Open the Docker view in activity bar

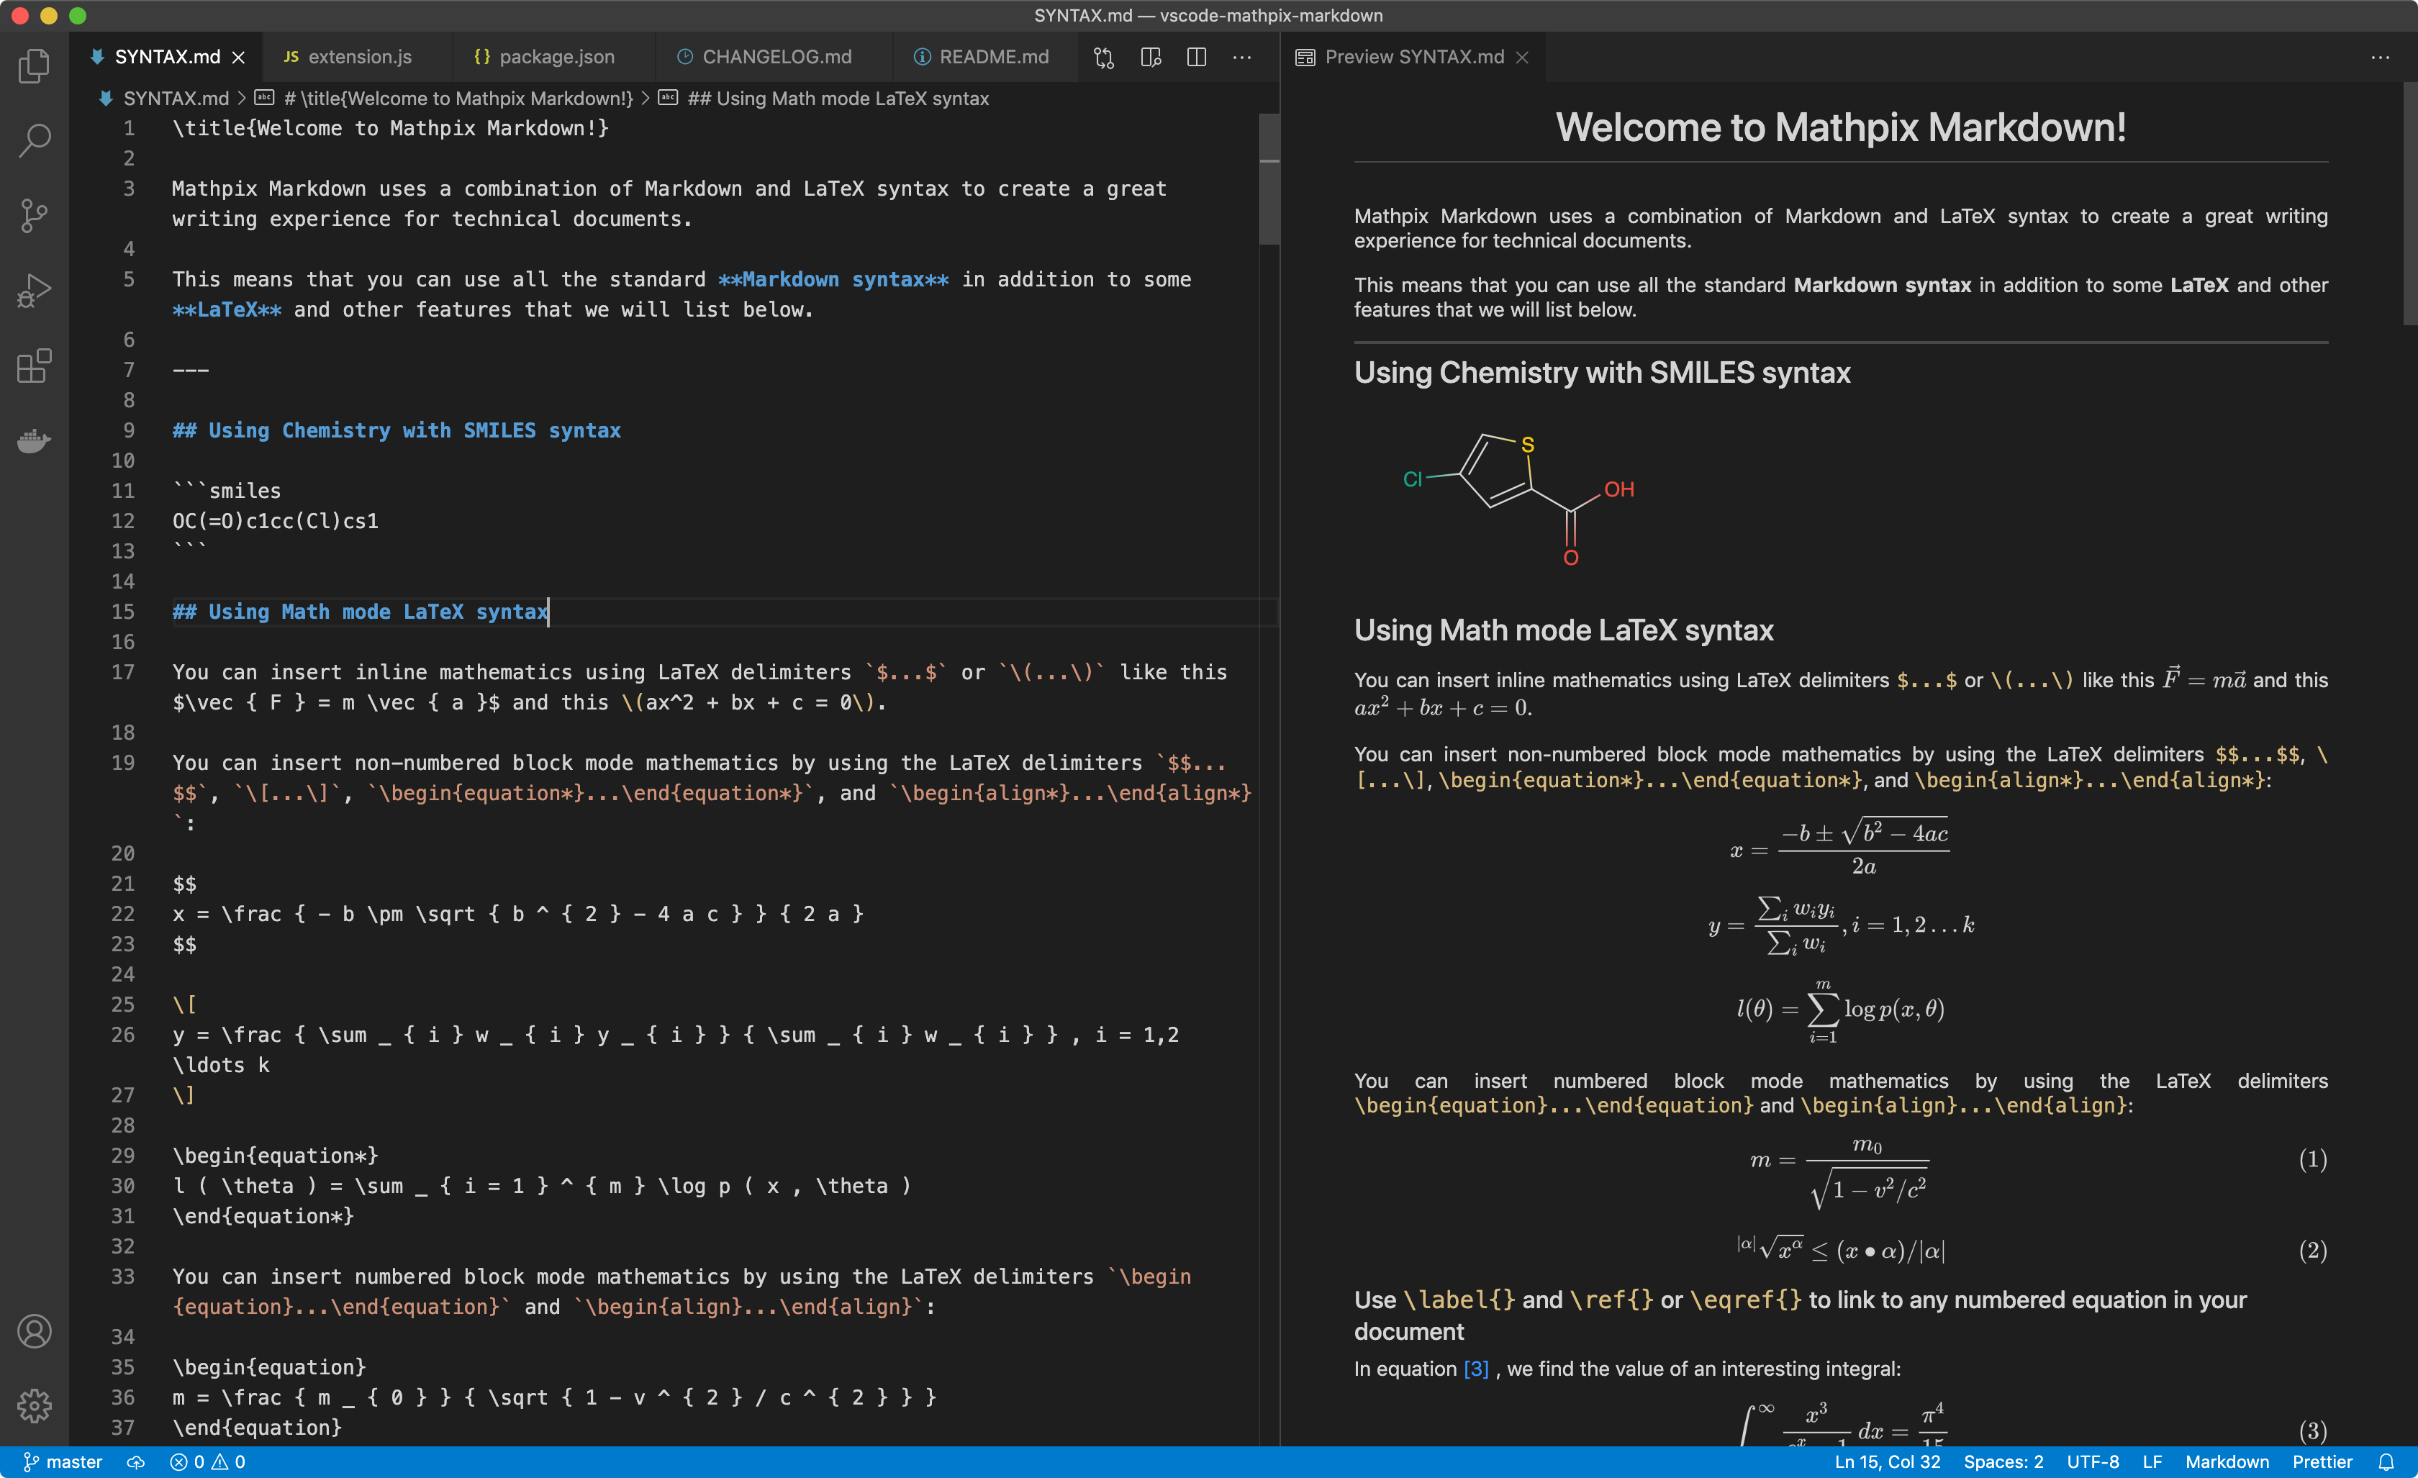coord(35,440)
